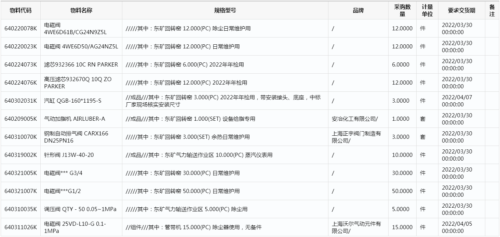
Task: Click spec '东矿回转窑 12.000(PC) 日常维护用'
Action: [183, 47]
